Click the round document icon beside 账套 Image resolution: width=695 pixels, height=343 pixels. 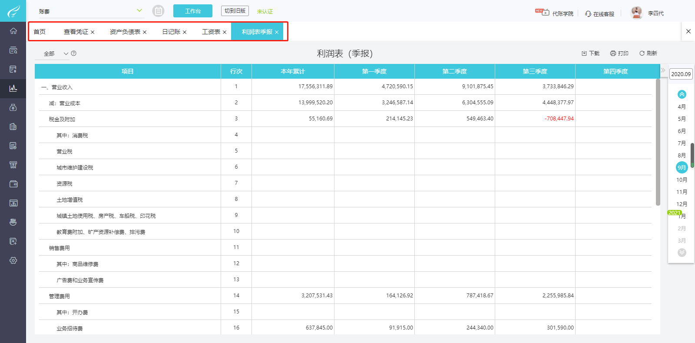pos(158,11)
